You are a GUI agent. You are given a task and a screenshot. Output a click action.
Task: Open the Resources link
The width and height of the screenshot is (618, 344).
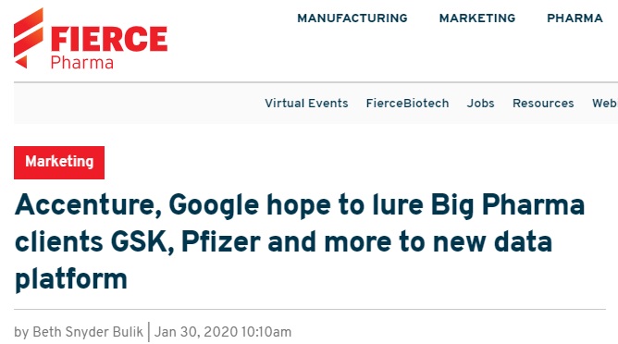click(x=543, y=104)
